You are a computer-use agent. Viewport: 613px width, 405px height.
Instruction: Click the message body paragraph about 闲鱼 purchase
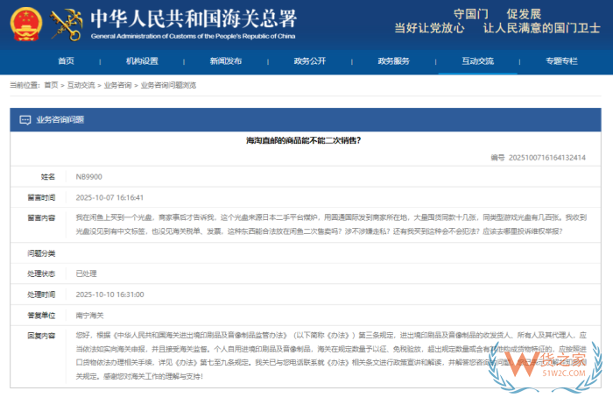pos(331,224)
